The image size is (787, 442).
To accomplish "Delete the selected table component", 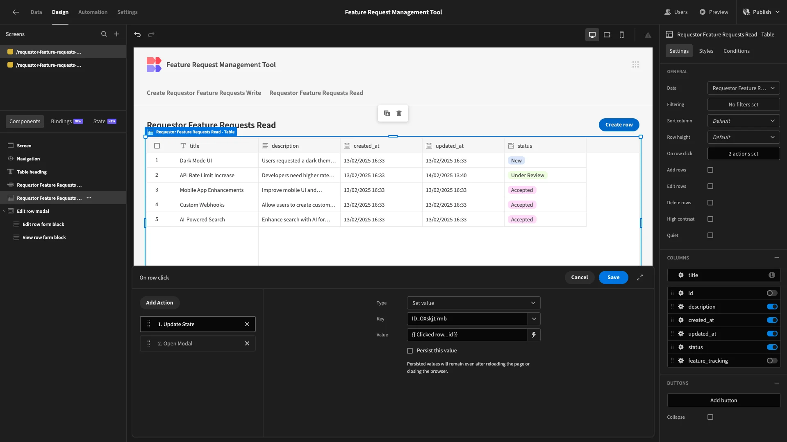I will 399,113.
